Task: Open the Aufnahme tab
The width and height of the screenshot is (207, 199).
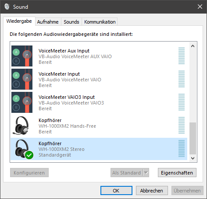Action: point(48,22)
